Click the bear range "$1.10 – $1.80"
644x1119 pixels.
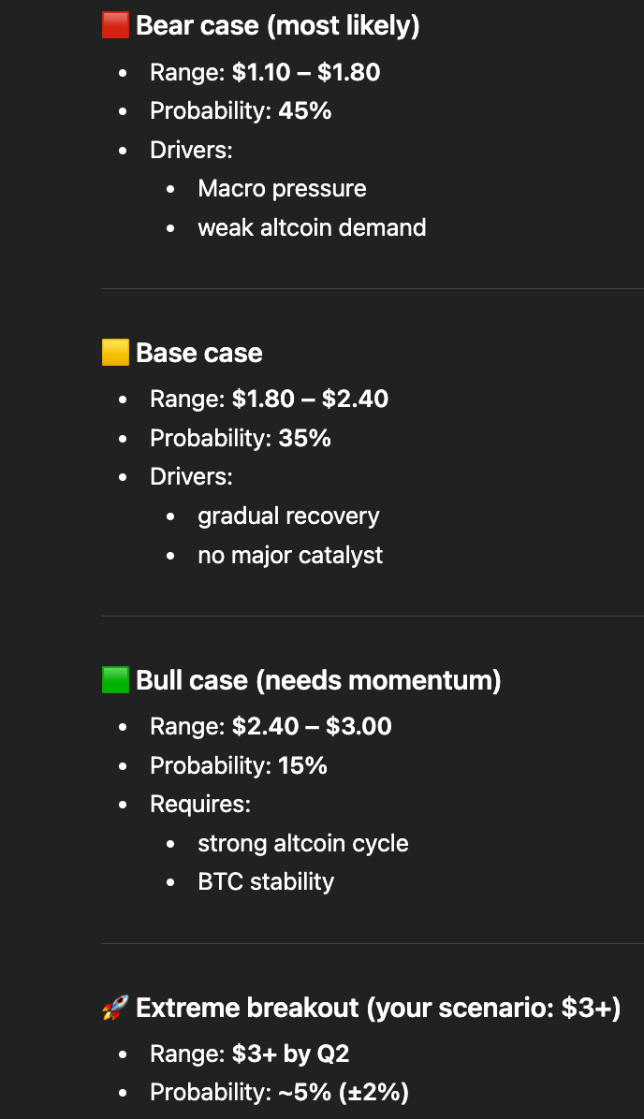306,72
